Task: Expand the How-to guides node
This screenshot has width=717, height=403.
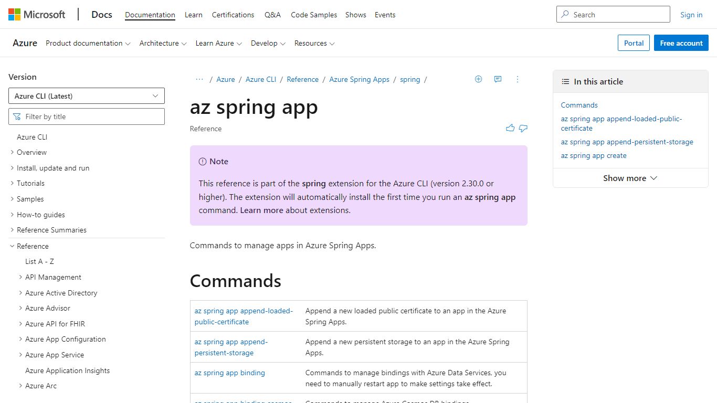Action: pos(12,215)
